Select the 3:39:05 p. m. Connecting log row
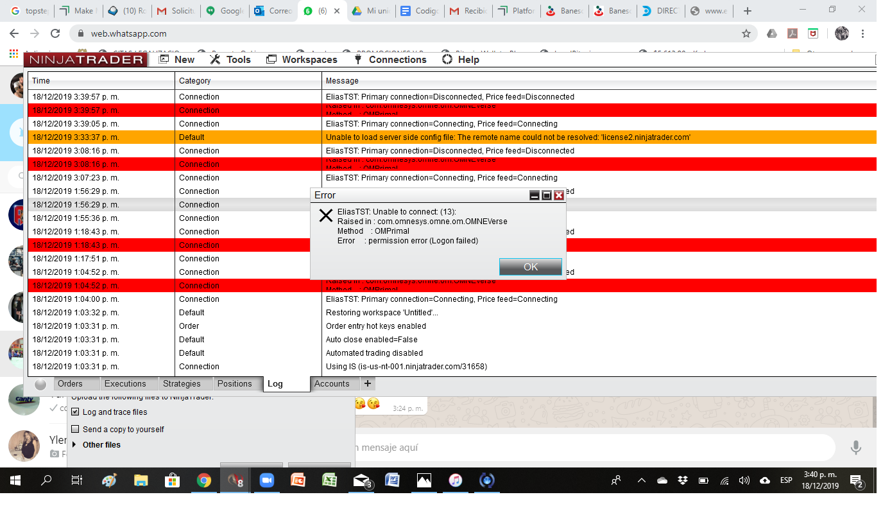Viewport: 883px width, 506px height. [452, 124]
